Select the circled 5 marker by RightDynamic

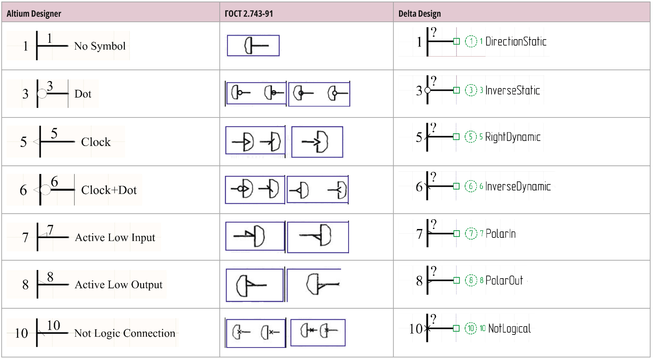(470, 137)
